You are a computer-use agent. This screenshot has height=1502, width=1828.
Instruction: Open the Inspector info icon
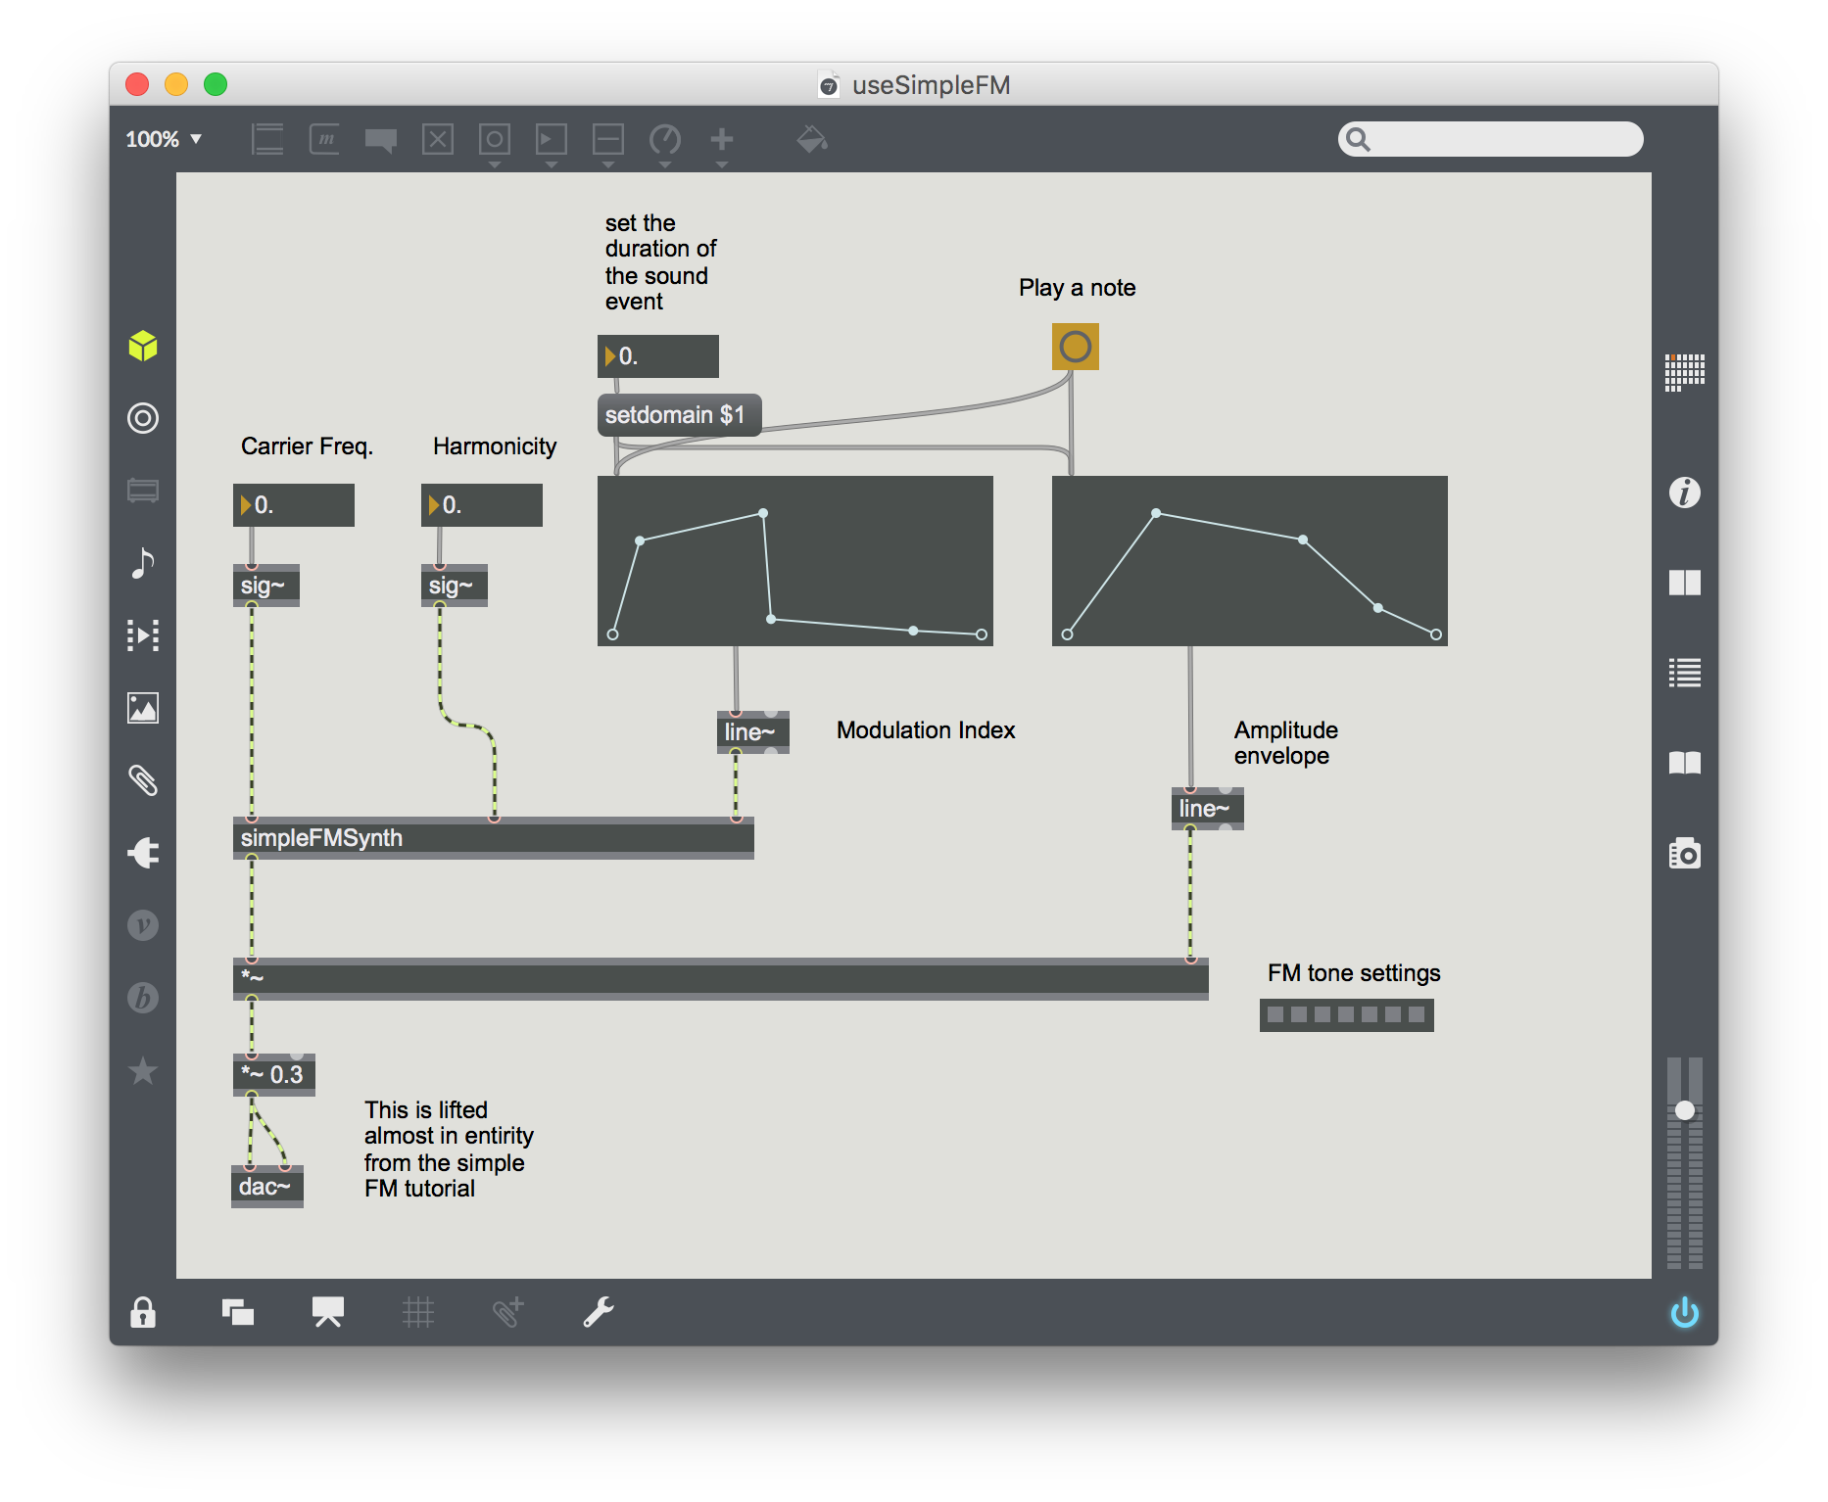coord(1684,493)
